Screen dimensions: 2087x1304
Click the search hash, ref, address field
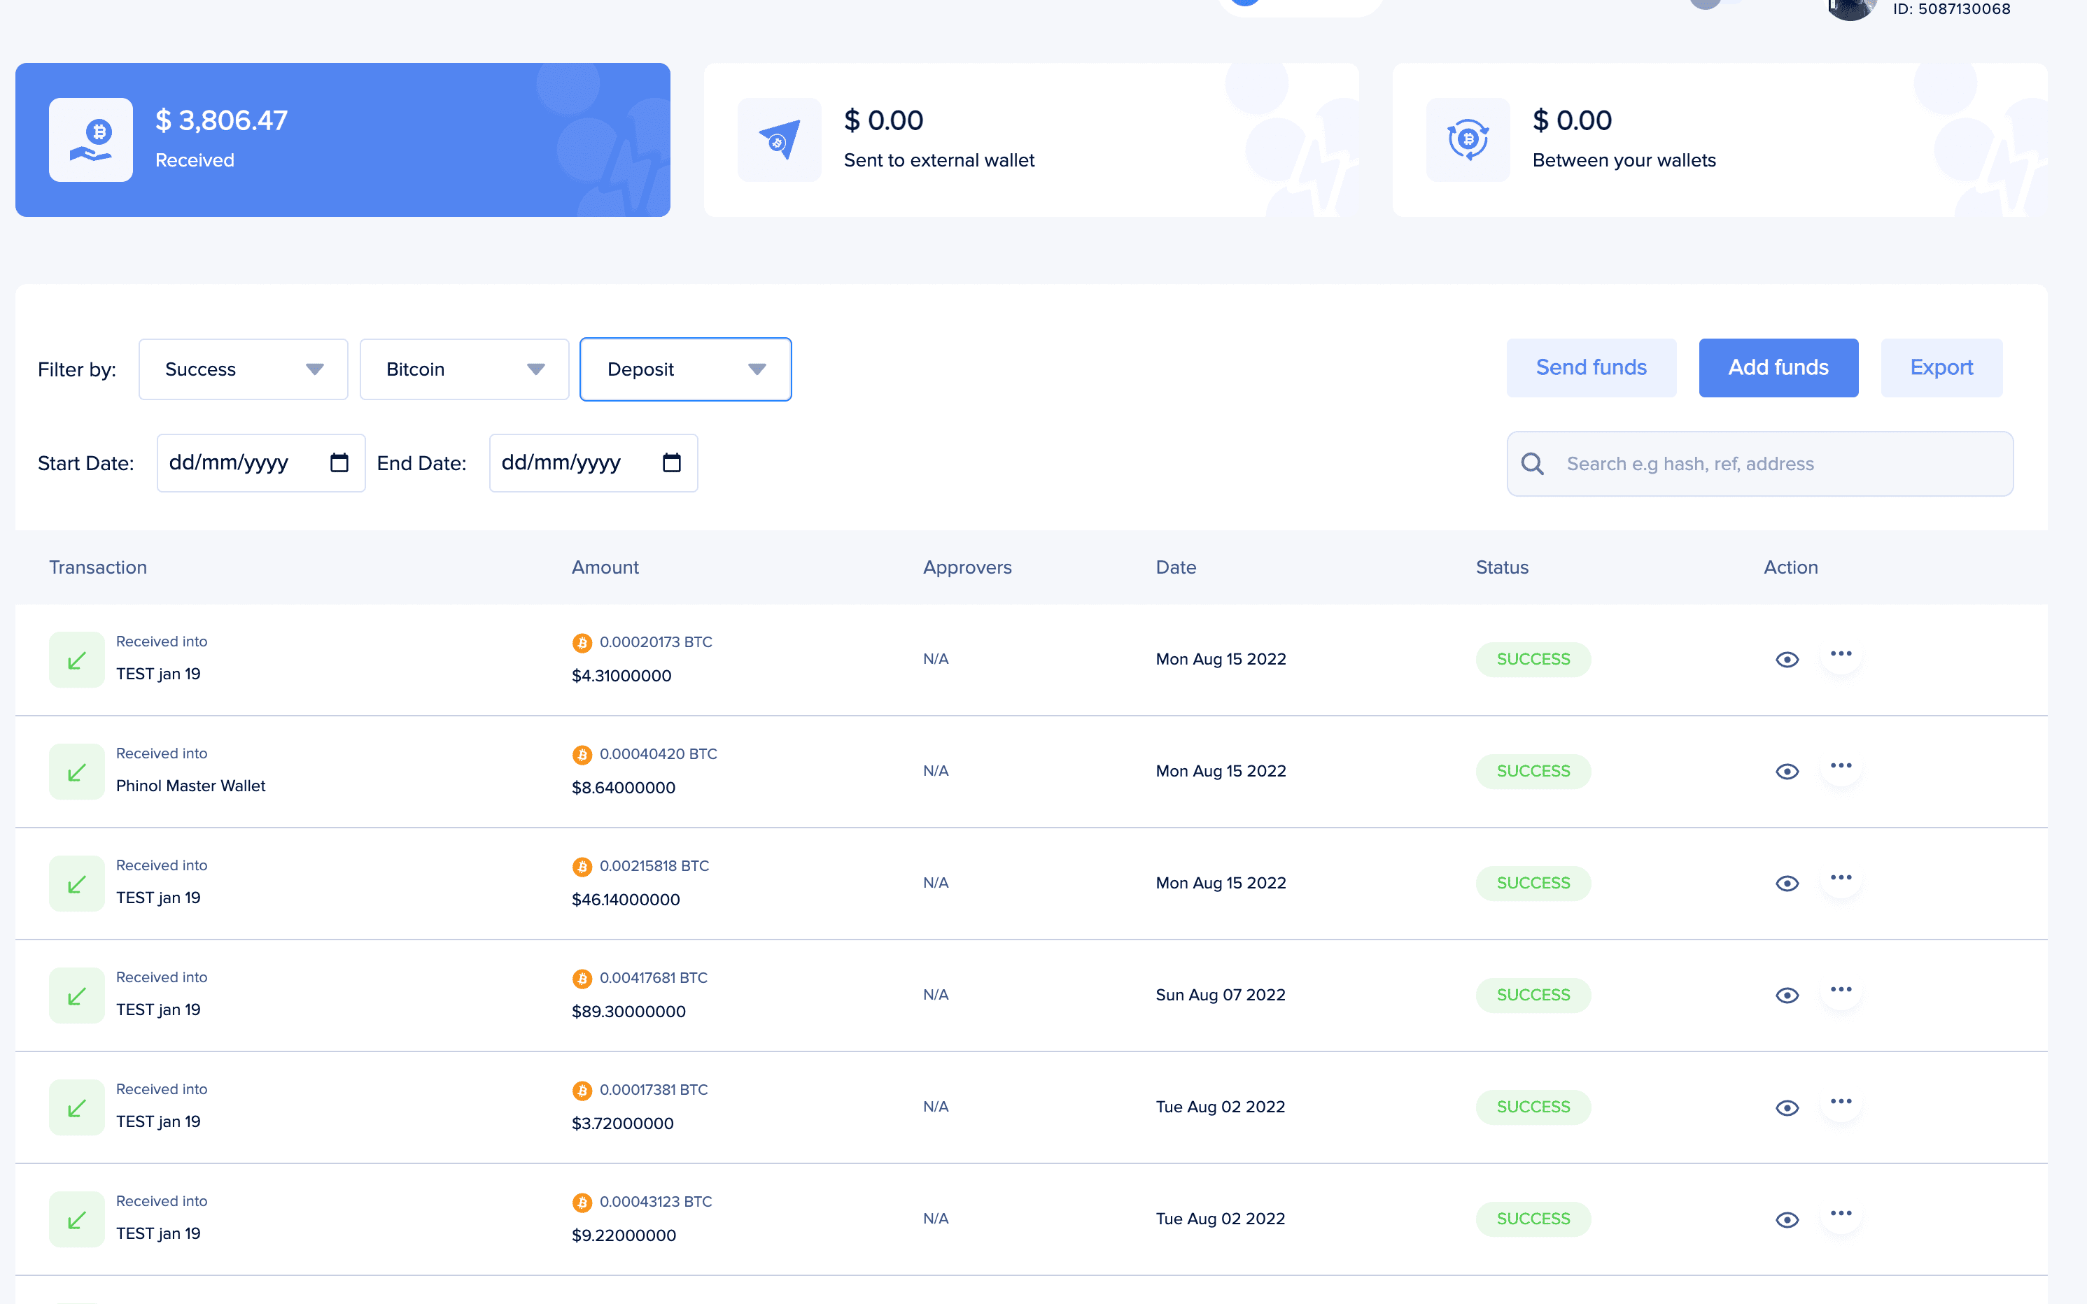click(x=1760, y=464)
